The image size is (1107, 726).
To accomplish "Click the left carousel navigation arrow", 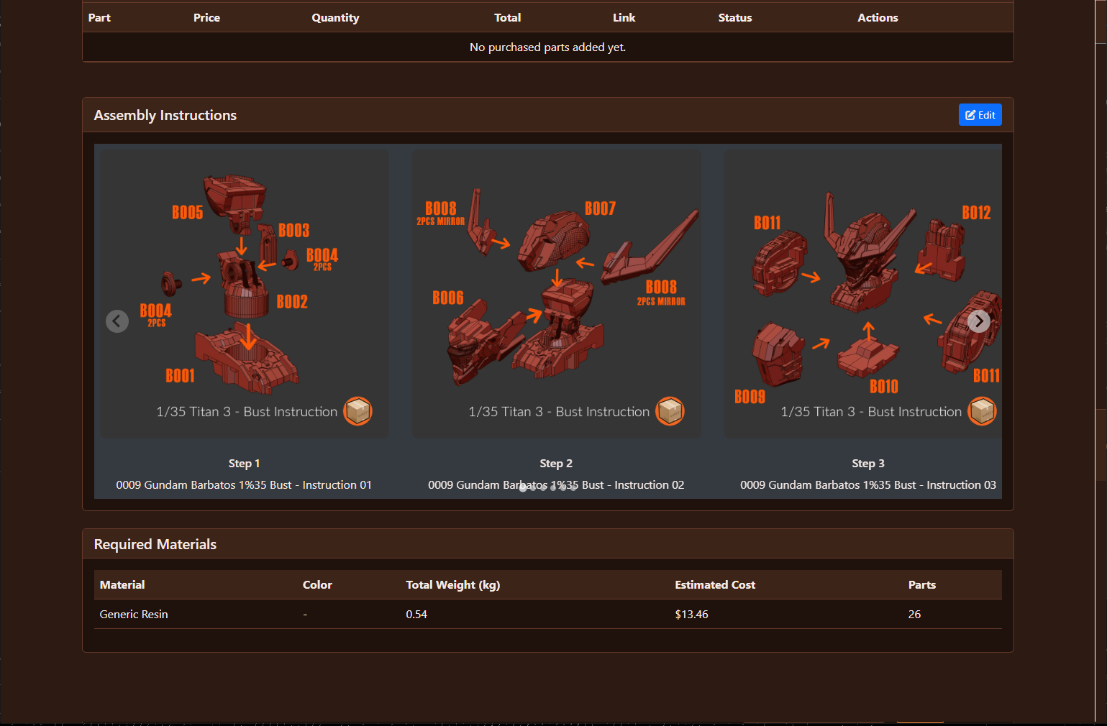I will [x=117, y=321].
